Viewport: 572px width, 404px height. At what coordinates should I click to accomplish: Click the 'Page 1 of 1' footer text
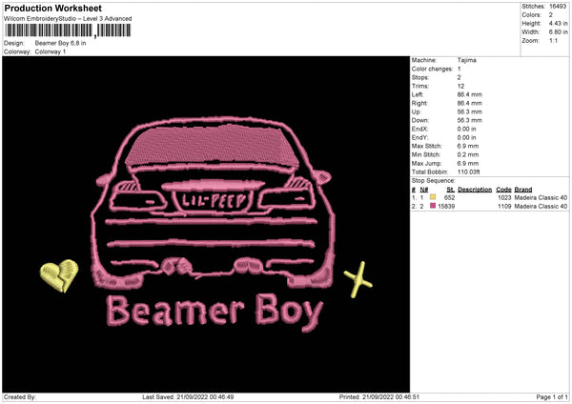[552, 397]
